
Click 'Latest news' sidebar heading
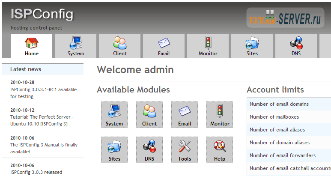coord(26,69)
